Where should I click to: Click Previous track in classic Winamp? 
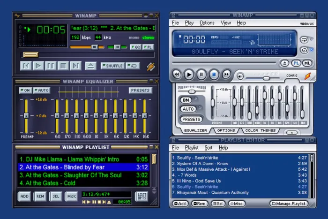click(x=26, y=66)
